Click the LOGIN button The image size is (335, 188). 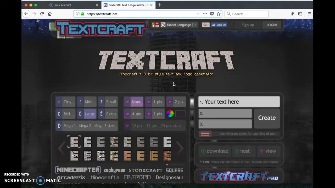click(x=271, y=25)
